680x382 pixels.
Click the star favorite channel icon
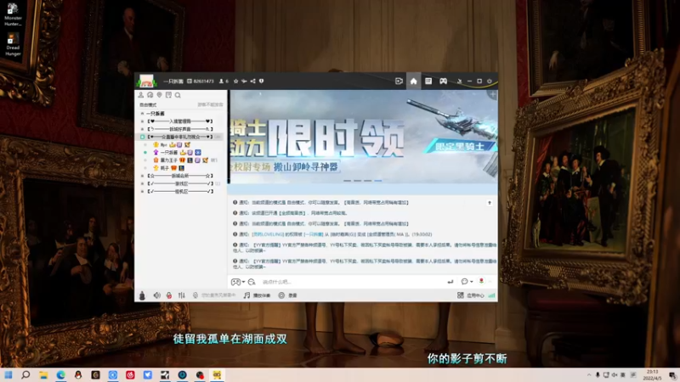(235, 81)
